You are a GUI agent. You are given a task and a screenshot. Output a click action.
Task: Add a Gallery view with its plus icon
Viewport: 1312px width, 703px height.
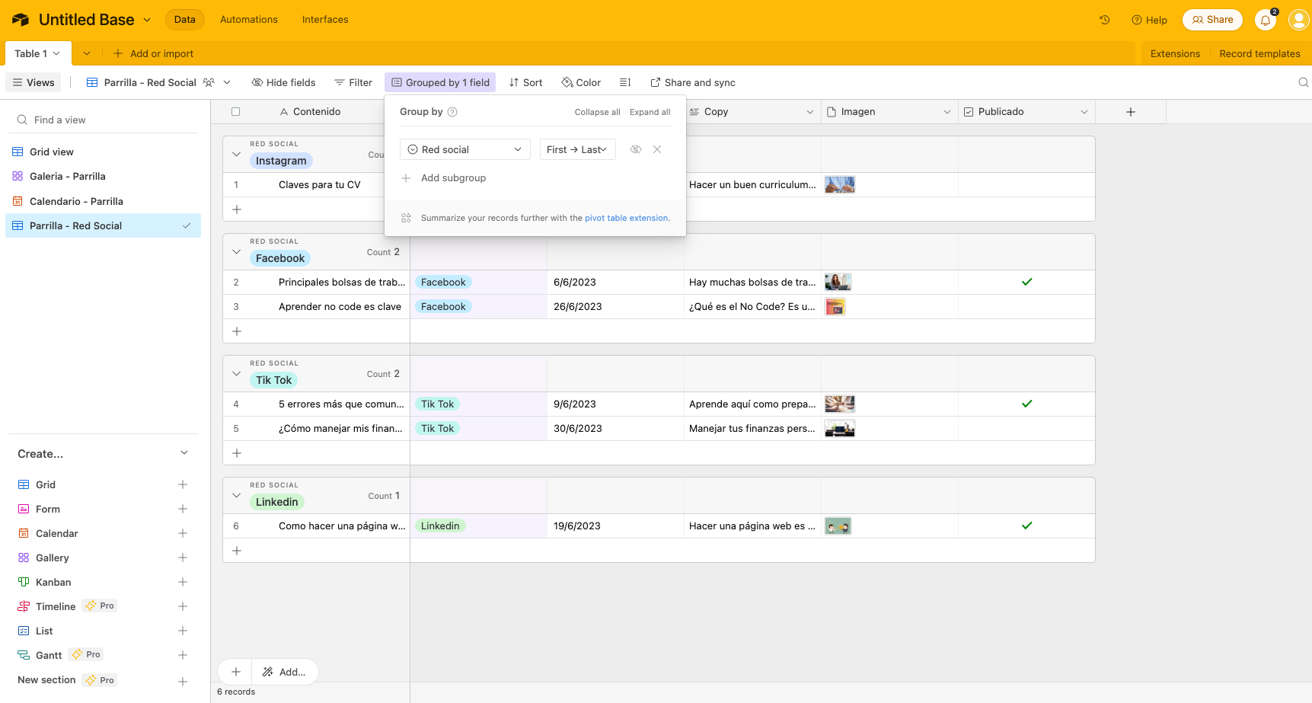coord(183,558)
